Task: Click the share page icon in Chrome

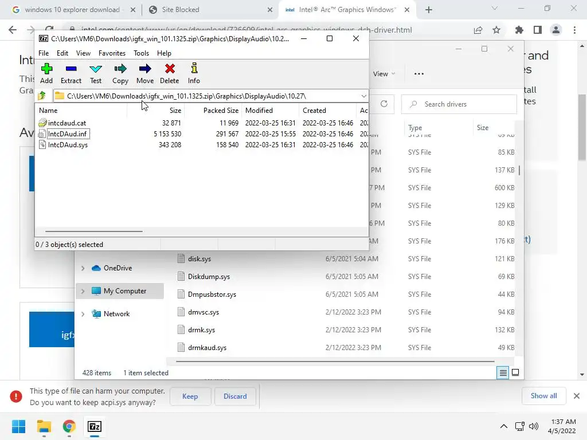Action: (x=478, y=30)
